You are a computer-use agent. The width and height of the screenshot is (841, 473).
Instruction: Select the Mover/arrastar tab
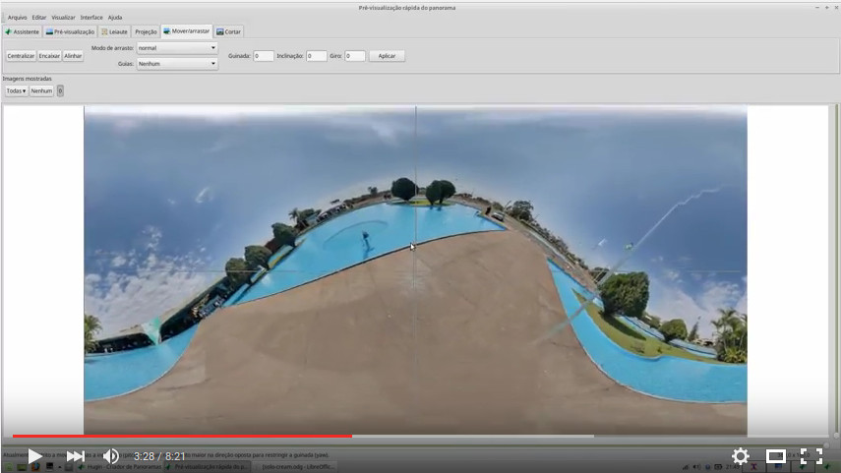point(187,31)
